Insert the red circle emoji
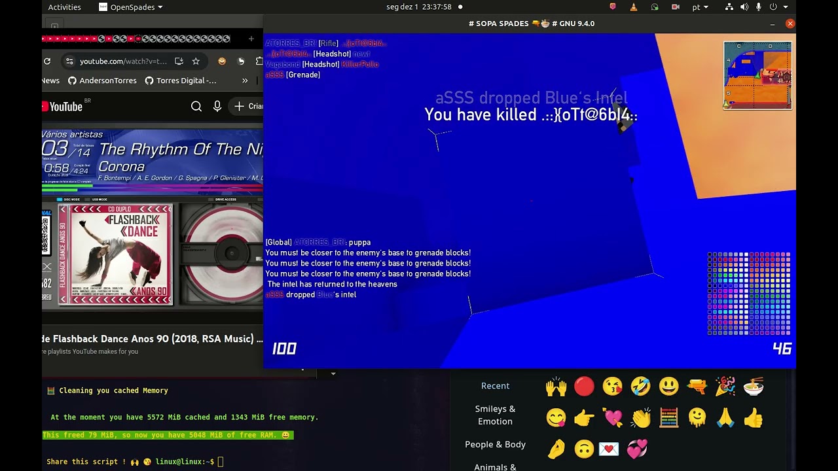This screenshot has width=838, height=471. click(584, 387)
